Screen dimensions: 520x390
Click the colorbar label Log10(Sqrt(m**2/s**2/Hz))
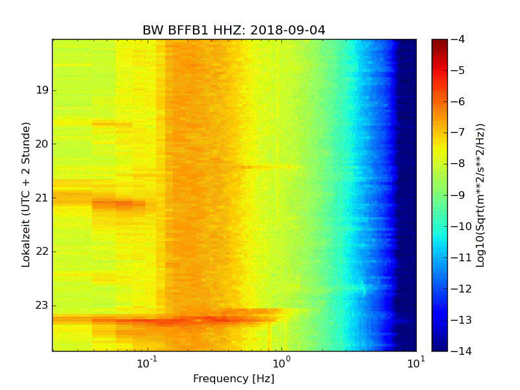point(480,196)
